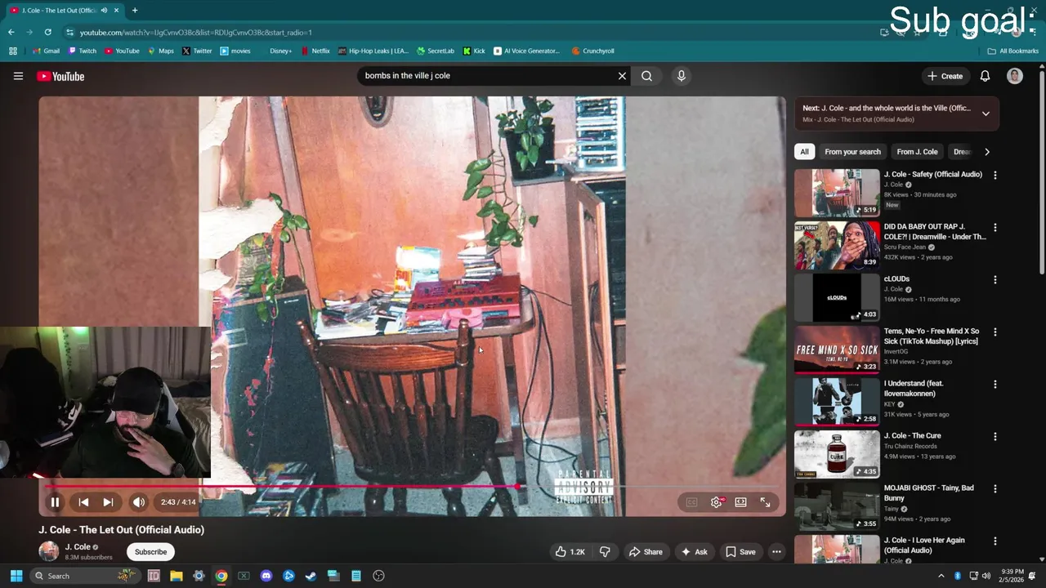Image resolution: width=1046 pixels, height=588 pixels.
Task: Play the cLOUDs video thumbnail
Action: point(837,297)
